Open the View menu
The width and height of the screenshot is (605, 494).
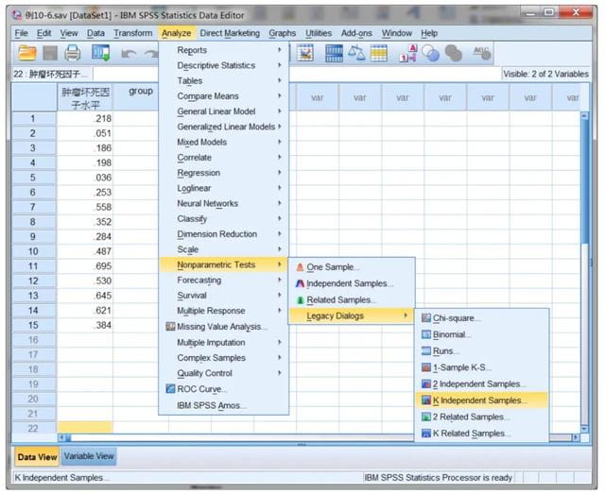69,33
